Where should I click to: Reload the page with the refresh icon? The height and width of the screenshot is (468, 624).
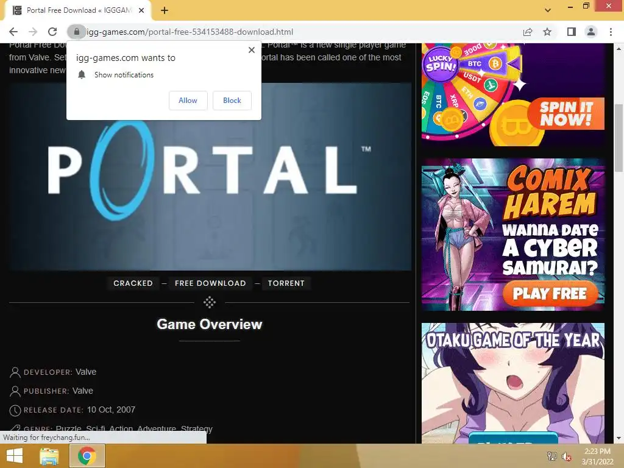pyautogui.click(x=52, y=32)
